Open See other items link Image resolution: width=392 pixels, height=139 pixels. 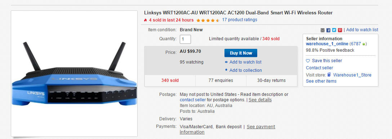coord(321,81)
